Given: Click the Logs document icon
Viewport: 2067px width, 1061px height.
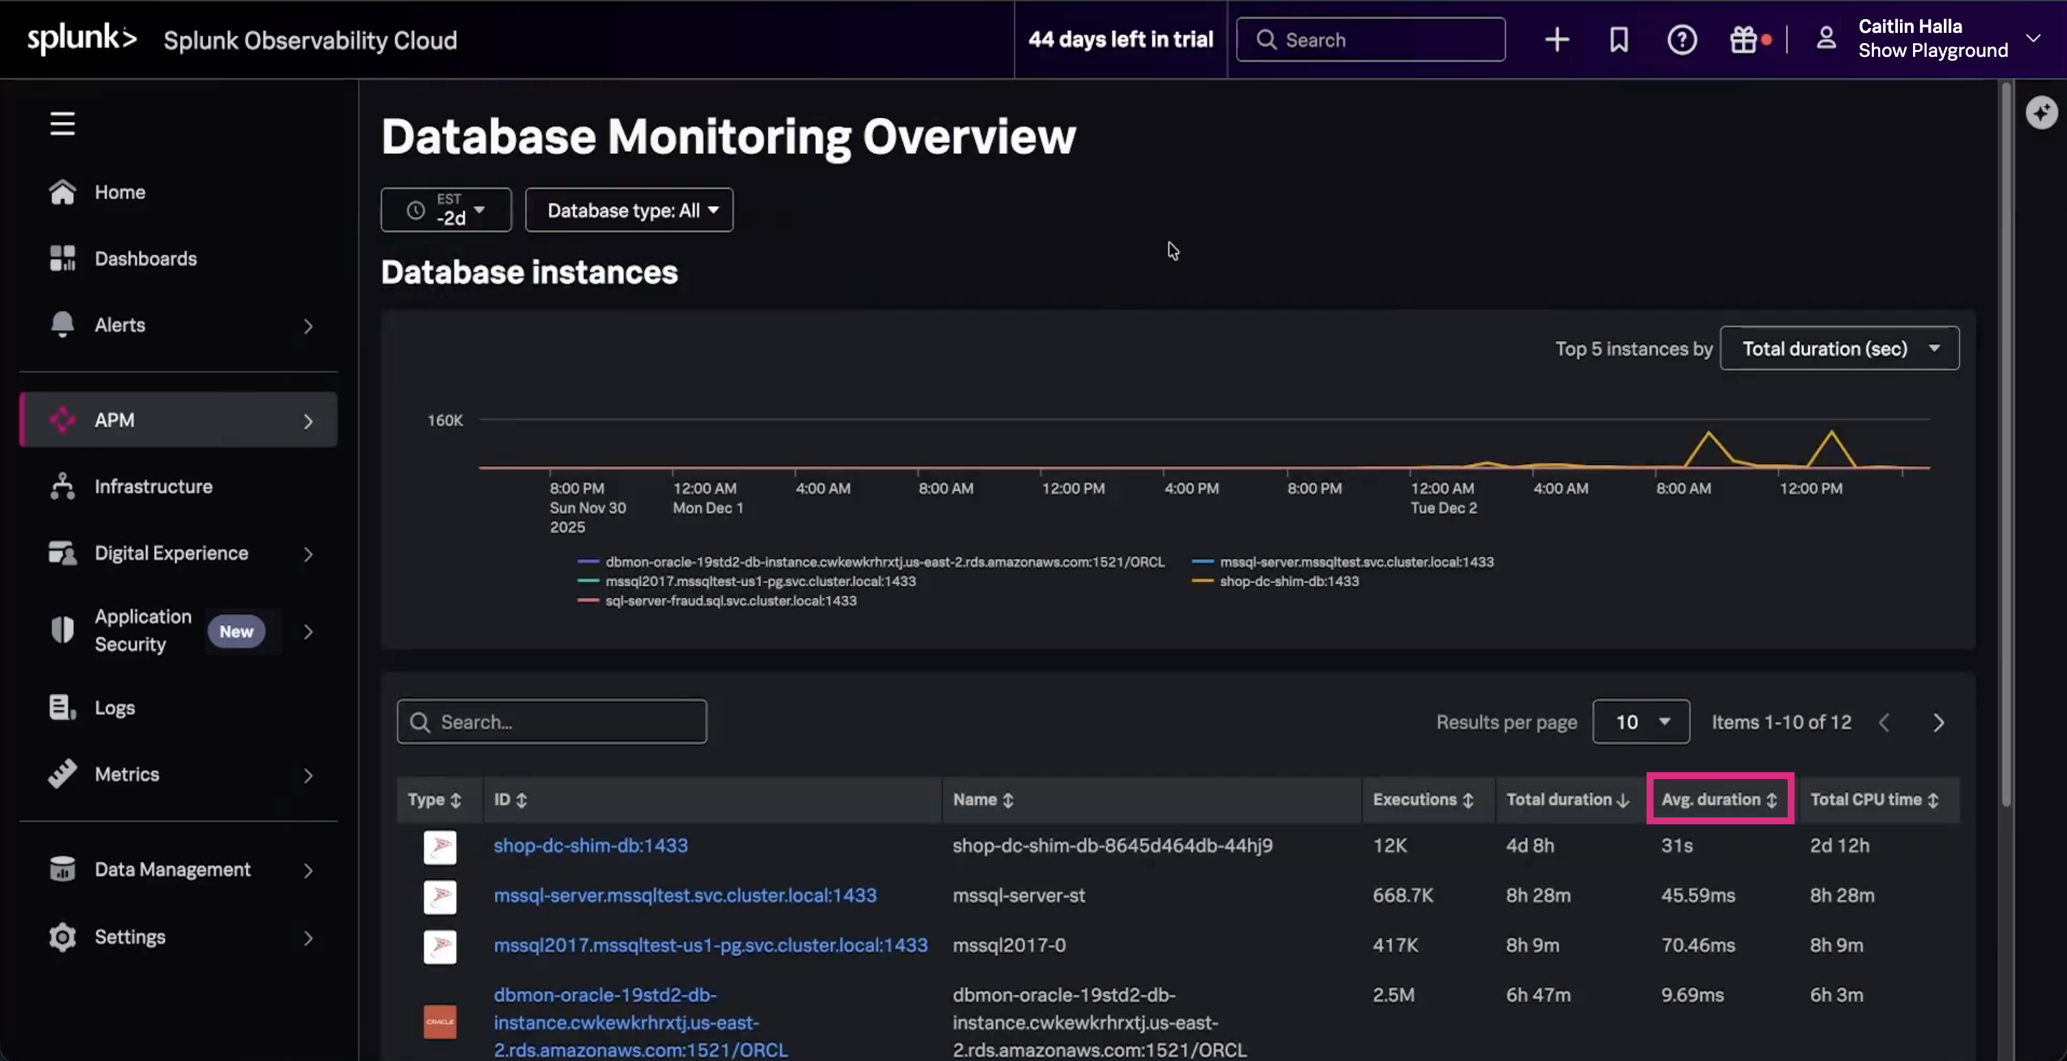Looking at the screenshot, I should click(62, 707).
